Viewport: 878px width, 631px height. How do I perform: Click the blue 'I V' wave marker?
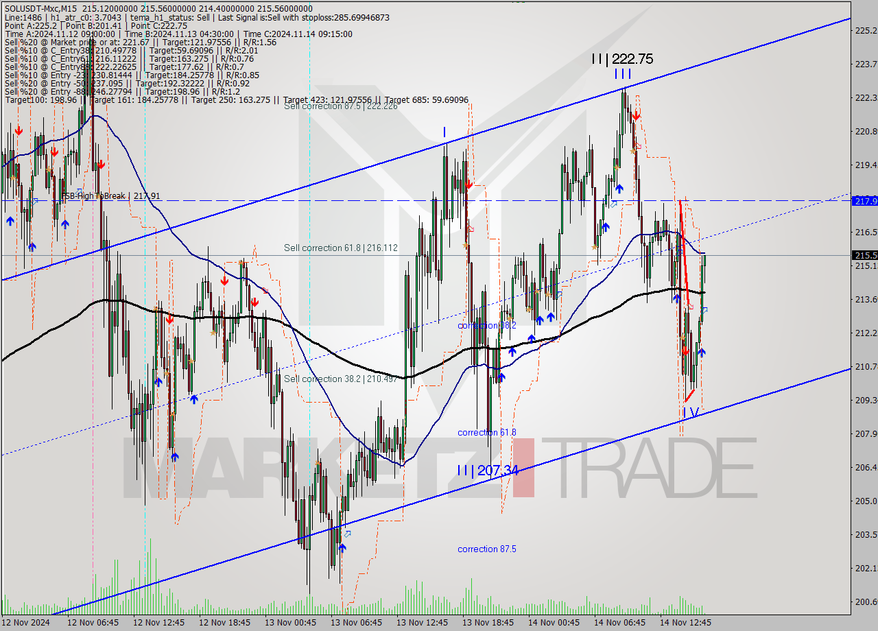point(691,413)
